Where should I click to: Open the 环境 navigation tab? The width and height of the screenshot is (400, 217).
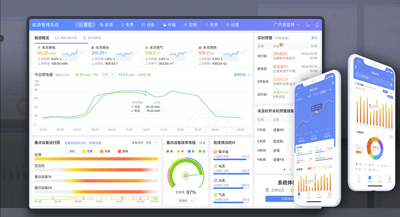point(169,25)
